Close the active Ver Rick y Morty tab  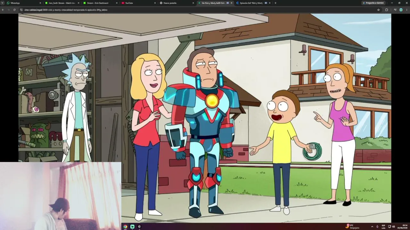point(232,3)
